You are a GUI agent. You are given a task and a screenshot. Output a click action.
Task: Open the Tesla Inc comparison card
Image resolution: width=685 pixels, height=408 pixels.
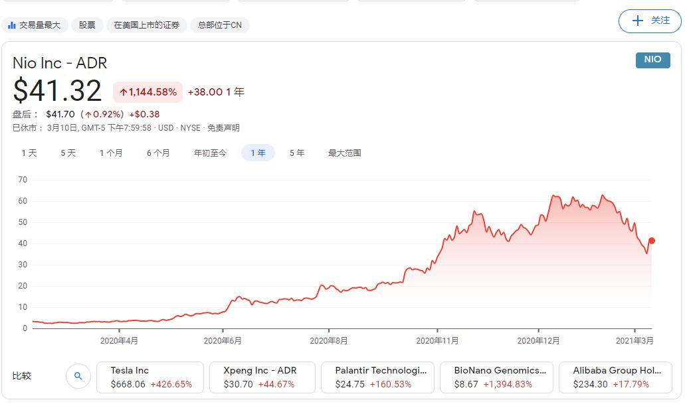point(150,377)
